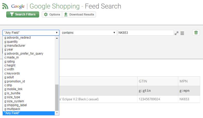Open the list menu icon beside the value field

[x=182, y=33]
